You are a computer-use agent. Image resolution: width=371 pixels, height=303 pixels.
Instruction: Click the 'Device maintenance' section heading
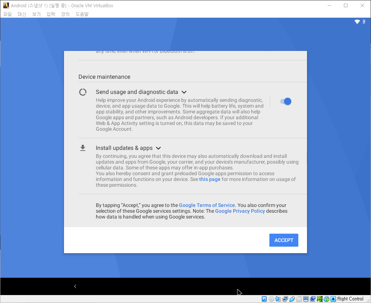105,77
